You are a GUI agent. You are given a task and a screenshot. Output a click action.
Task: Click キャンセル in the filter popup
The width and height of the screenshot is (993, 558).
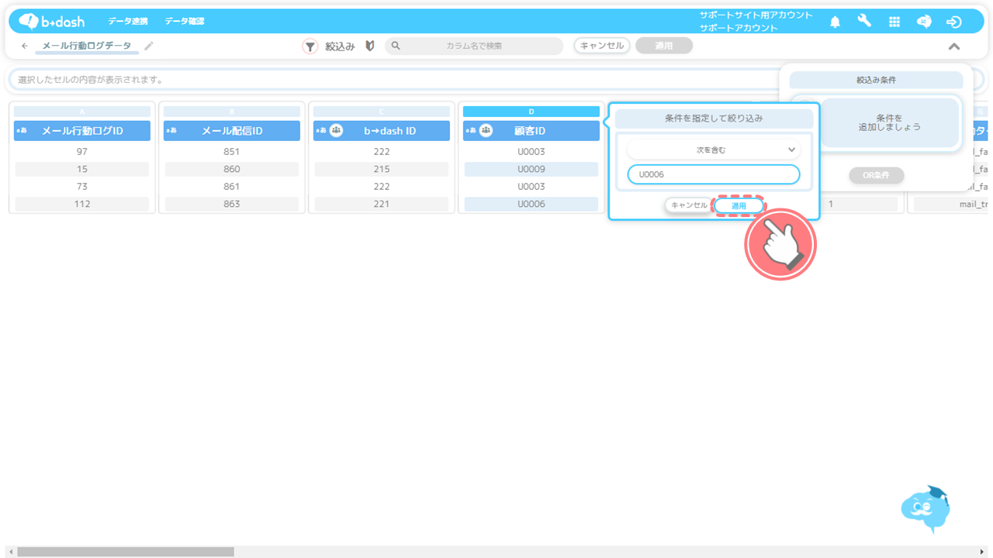coord(690,205)
